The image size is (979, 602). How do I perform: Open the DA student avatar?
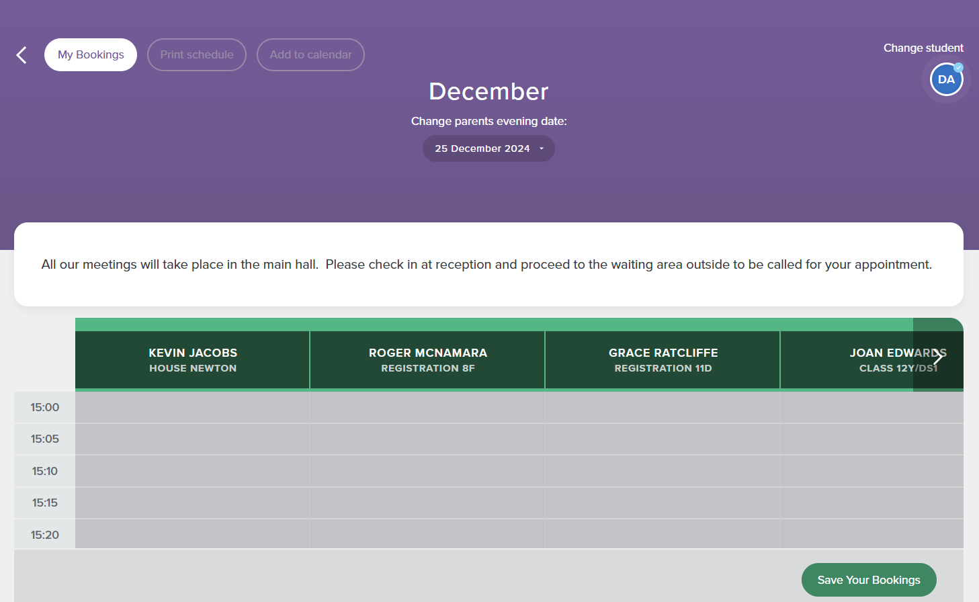pos(946,79)
